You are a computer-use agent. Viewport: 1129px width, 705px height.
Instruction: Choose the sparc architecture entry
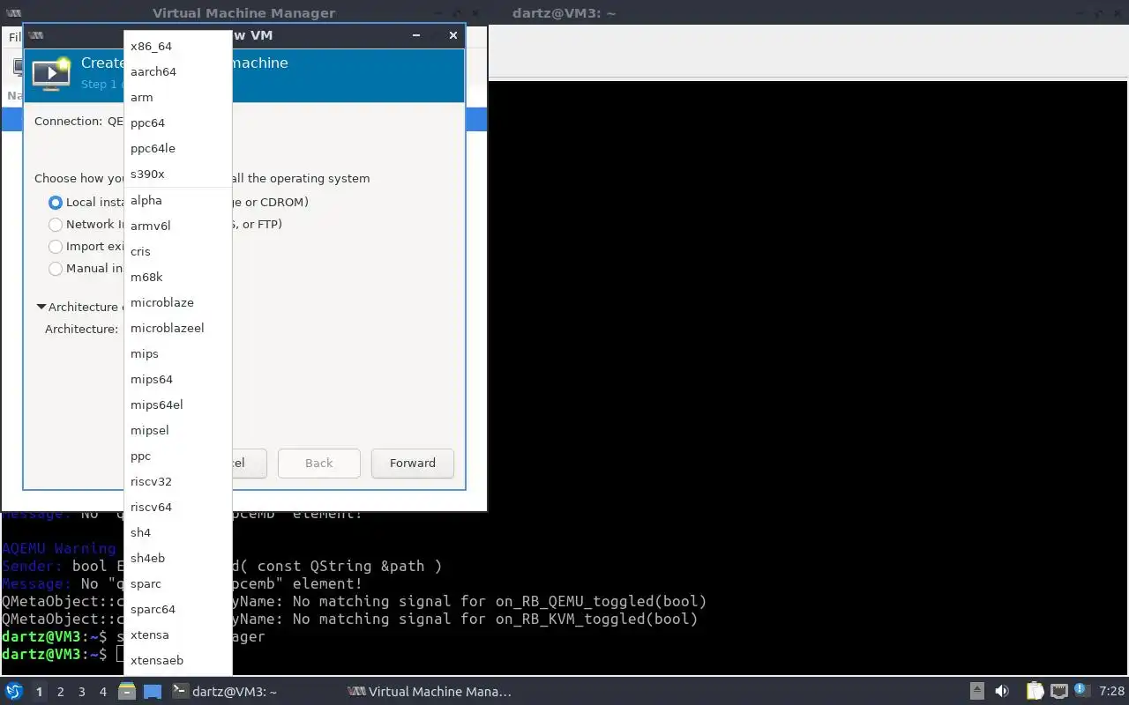(x=178, y=583)
